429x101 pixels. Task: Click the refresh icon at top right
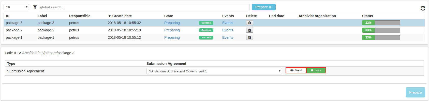click(x=423, y=8)
